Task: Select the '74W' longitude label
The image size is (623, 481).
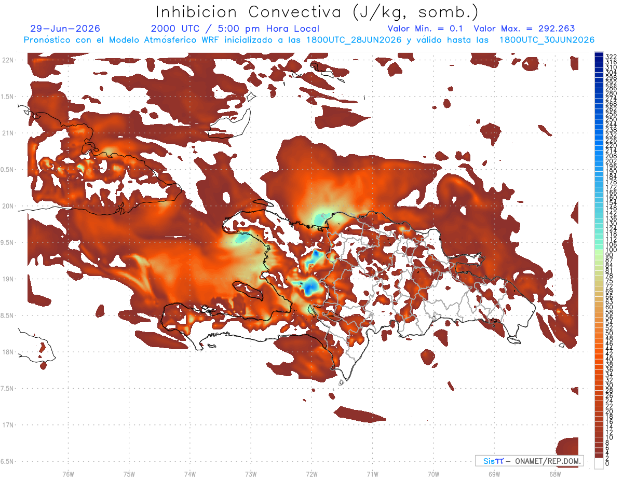Action: pos(190,474)
